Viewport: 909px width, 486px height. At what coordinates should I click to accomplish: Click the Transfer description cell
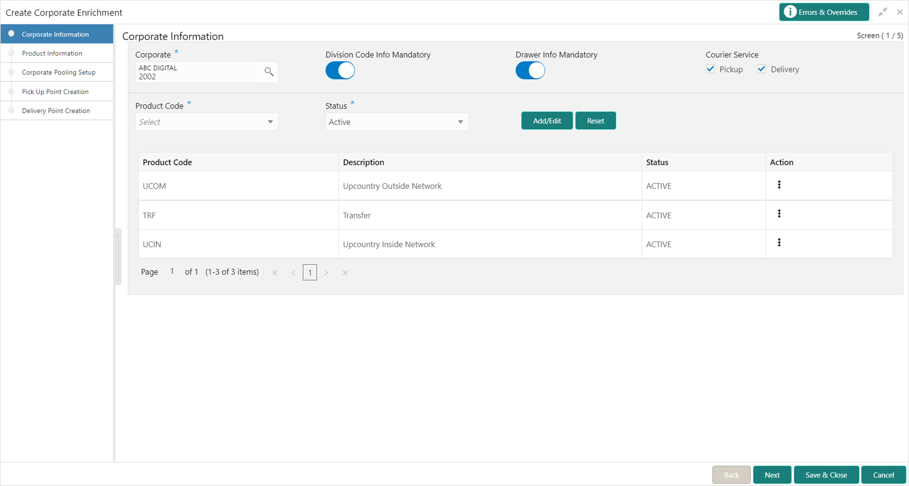pyautogui.click(x=490, y=215)
